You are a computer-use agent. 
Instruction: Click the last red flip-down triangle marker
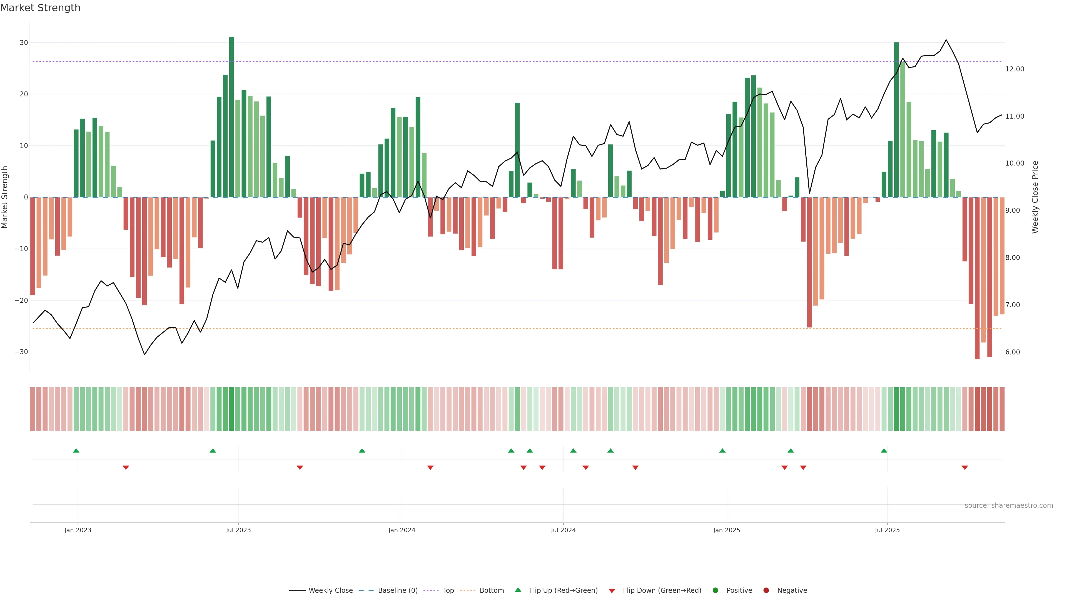[965, 467]
